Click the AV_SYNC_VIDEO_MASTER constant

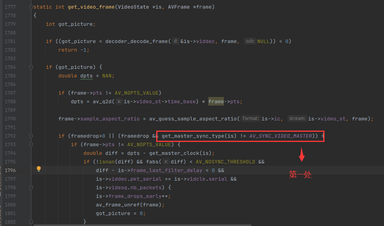click(280, 136)
